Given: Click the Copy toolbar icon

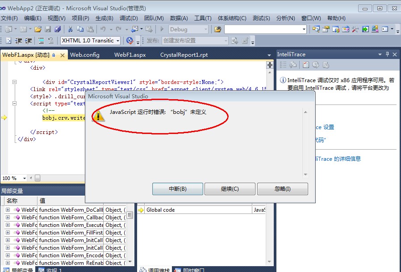Looking at the screenshot, I should (80, 29).
